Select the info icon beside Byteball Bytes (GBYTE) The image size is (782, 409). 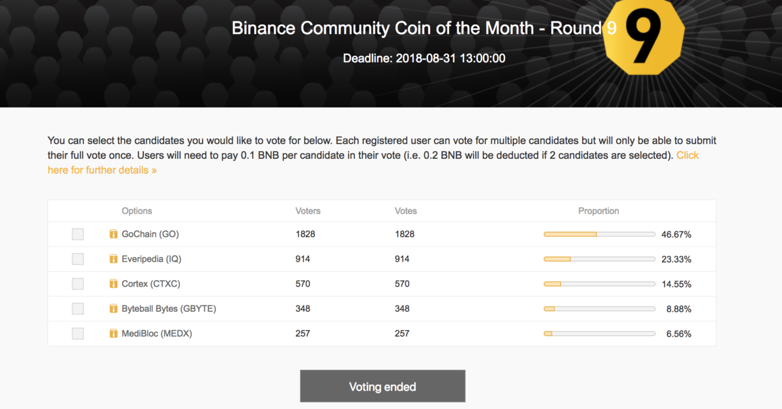pos(112,308)
